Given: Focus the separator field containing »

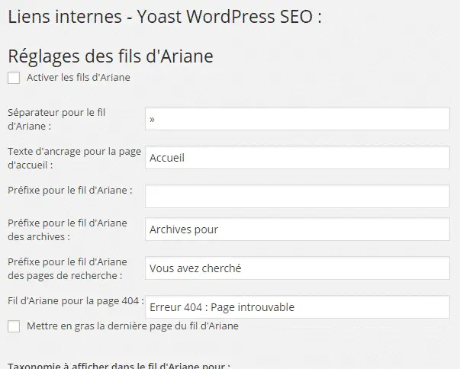Looking at the screenshot, I should pyautogui.click(x=298, y=119).
